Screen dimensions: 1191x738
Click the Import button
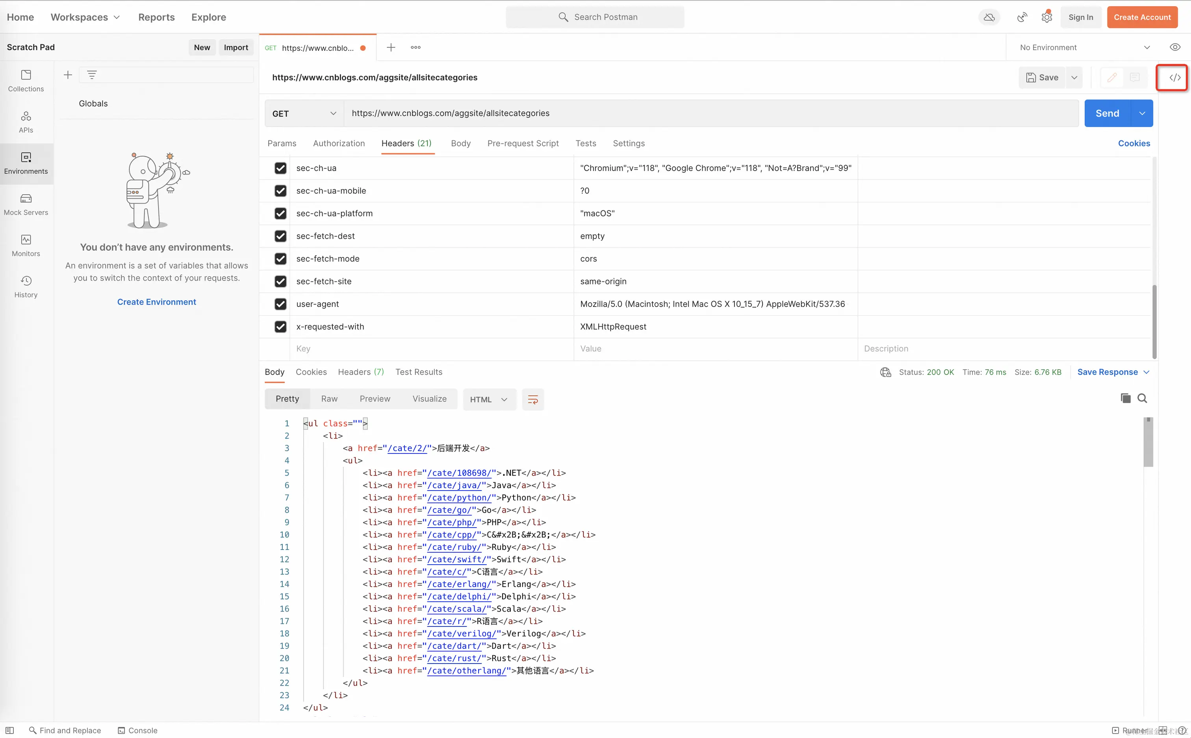(x=236, y=47)
